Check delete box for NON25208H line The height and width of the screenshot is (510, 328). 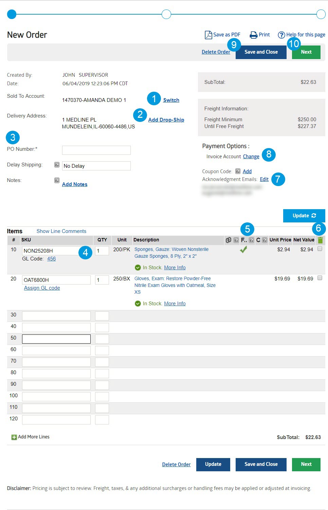pyautogui.click(x=320, y=249)
